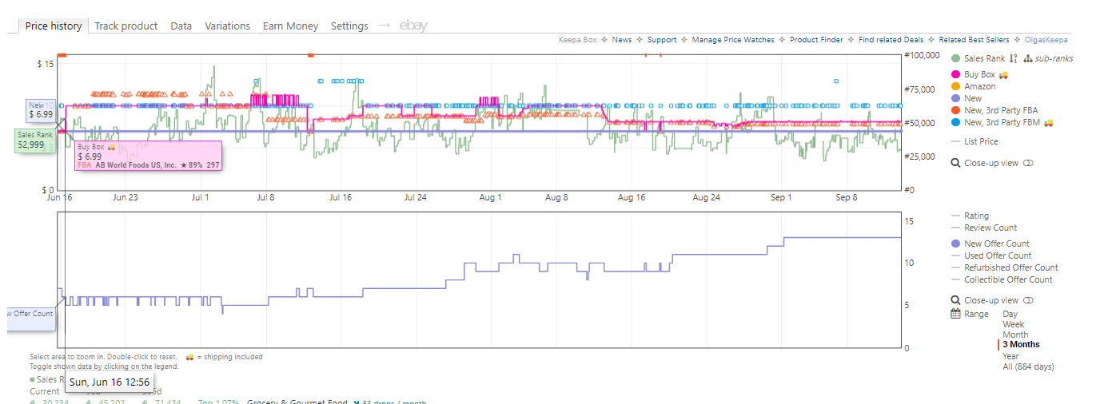Set range to Week
The width and height of the screenshot is (1120, 404).
pyautogui.click(x=1014, y=324)
